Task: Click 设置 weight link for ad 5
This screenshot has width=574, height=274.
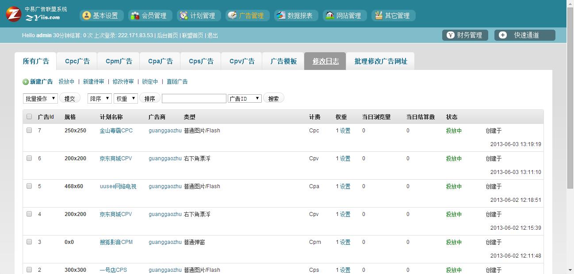Action: 345,186
